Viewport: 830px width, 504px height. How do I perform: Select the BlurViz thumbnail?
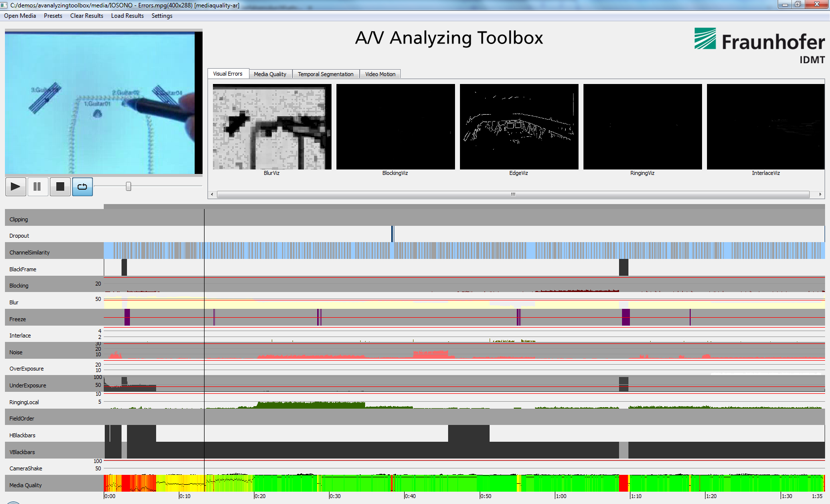coord(272,126)
